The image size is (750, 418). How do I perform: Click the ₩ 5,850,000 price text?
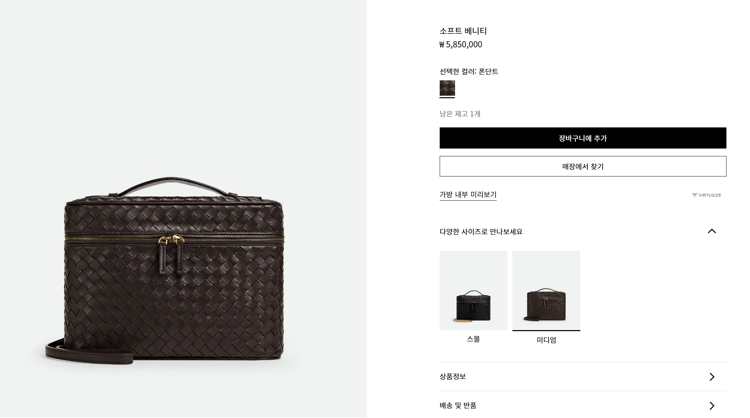click(x=461, y=45)
